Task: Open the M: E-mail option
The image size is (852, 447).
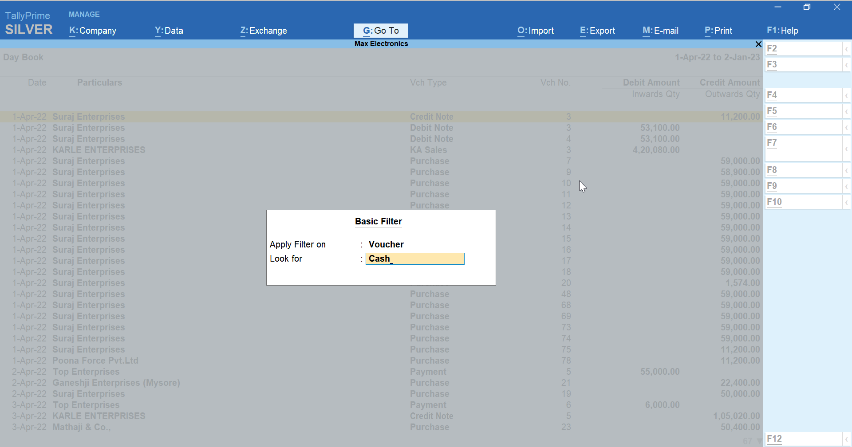Action: click(660, 31)
